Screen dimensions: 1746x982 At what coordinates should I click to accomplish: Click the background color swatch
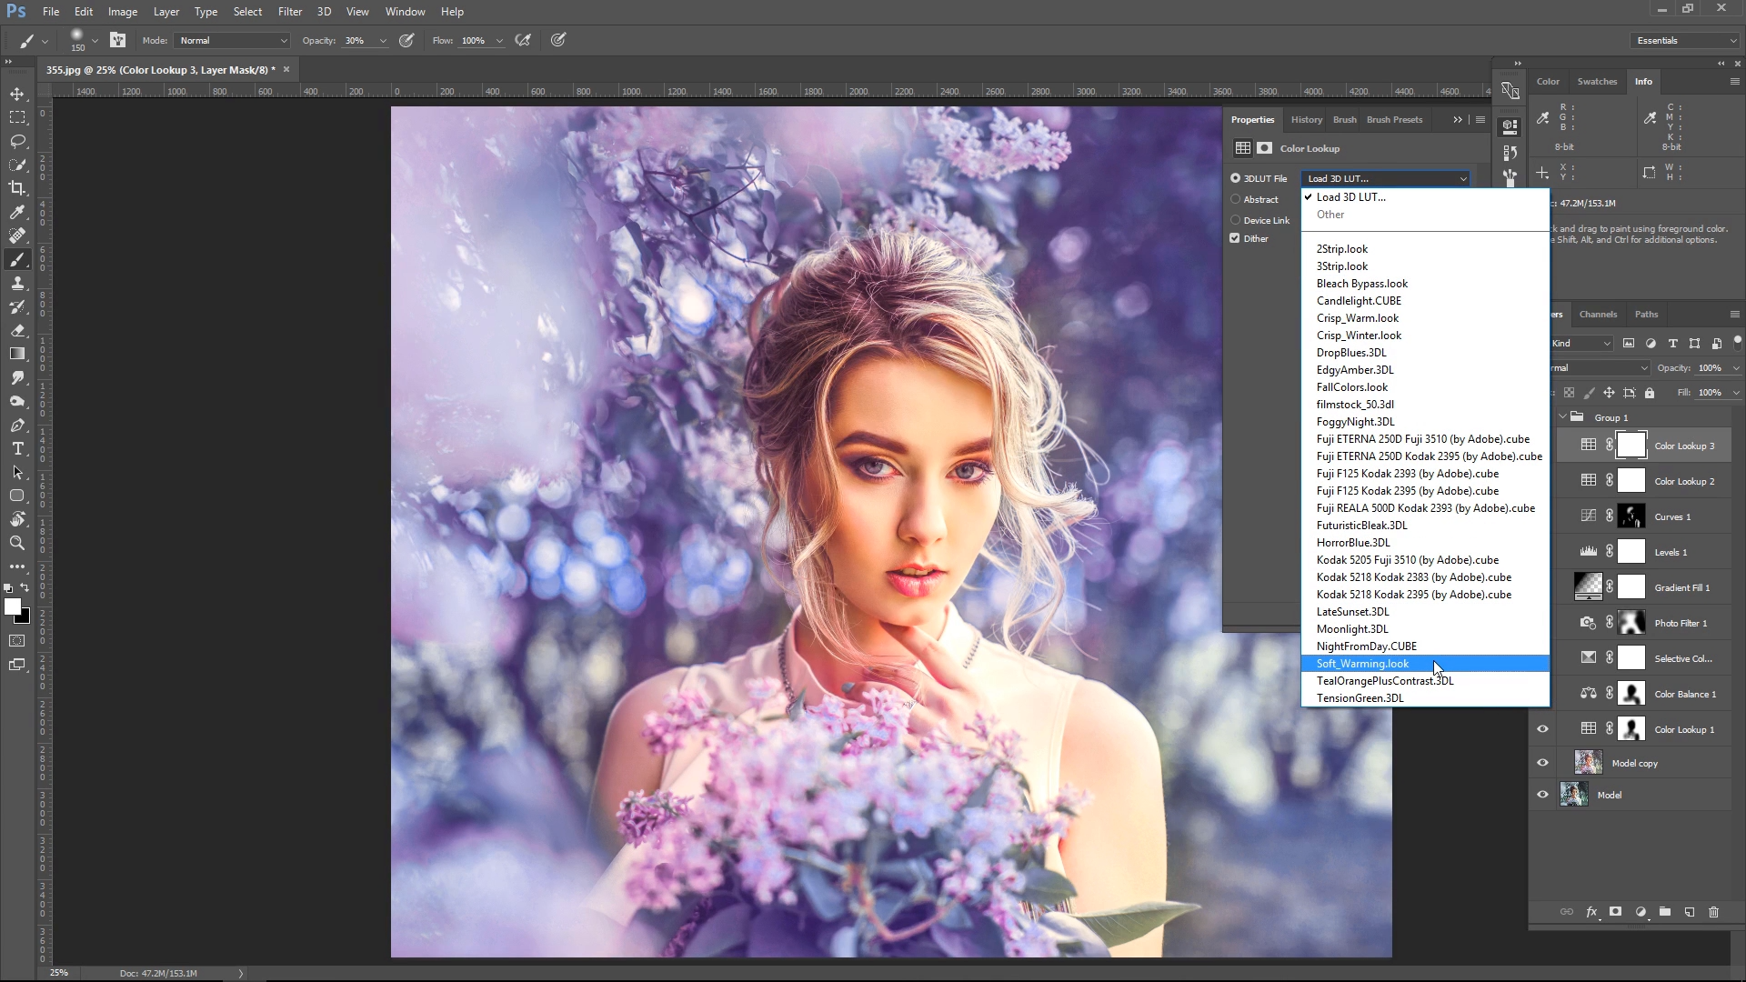pyautogui.click(x=25, y=619)
